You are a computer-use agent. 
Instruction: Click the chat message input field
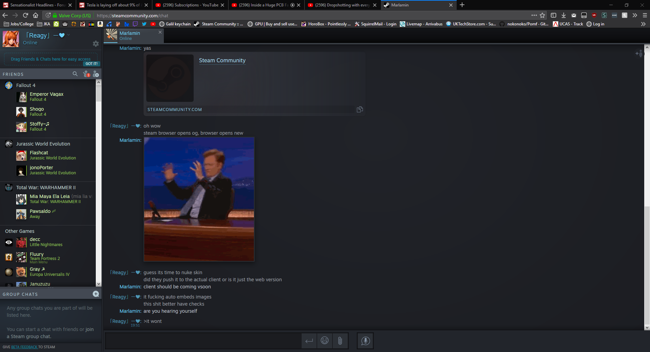tap(203, 340)
